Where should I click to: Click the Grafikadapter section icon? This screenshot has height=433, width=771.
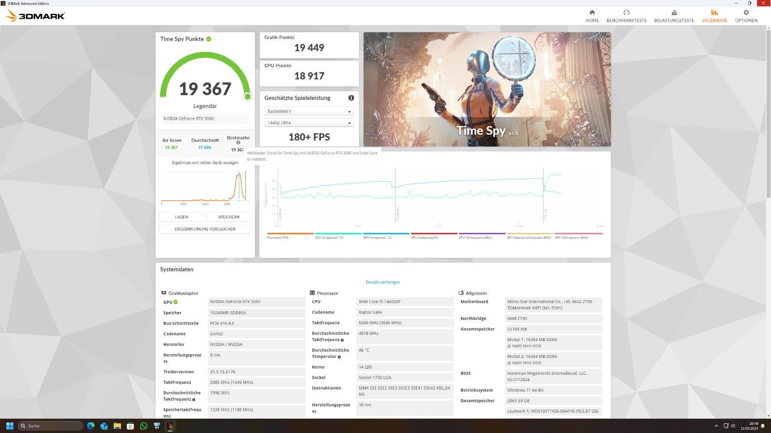(164, 293)
